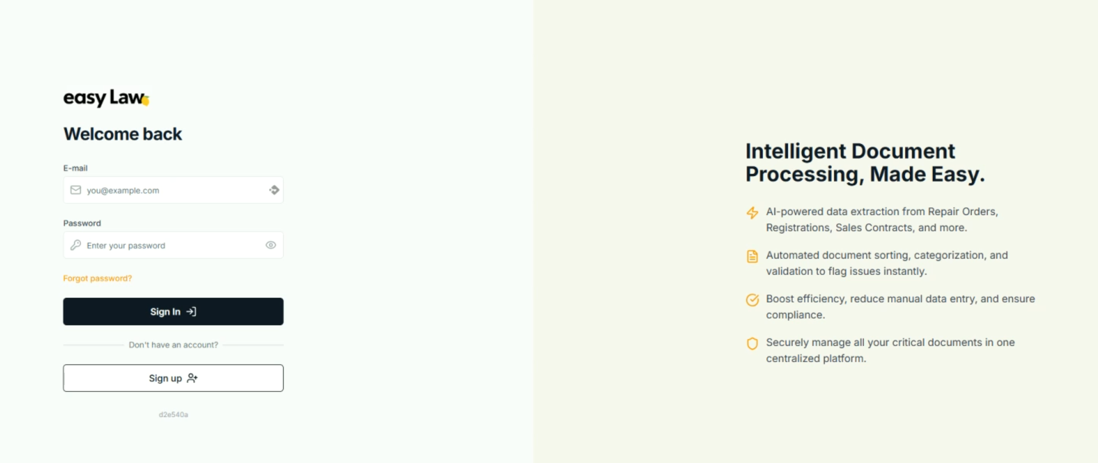
Task: Open the Forgot password? link
Action: [x=98, y=278]
